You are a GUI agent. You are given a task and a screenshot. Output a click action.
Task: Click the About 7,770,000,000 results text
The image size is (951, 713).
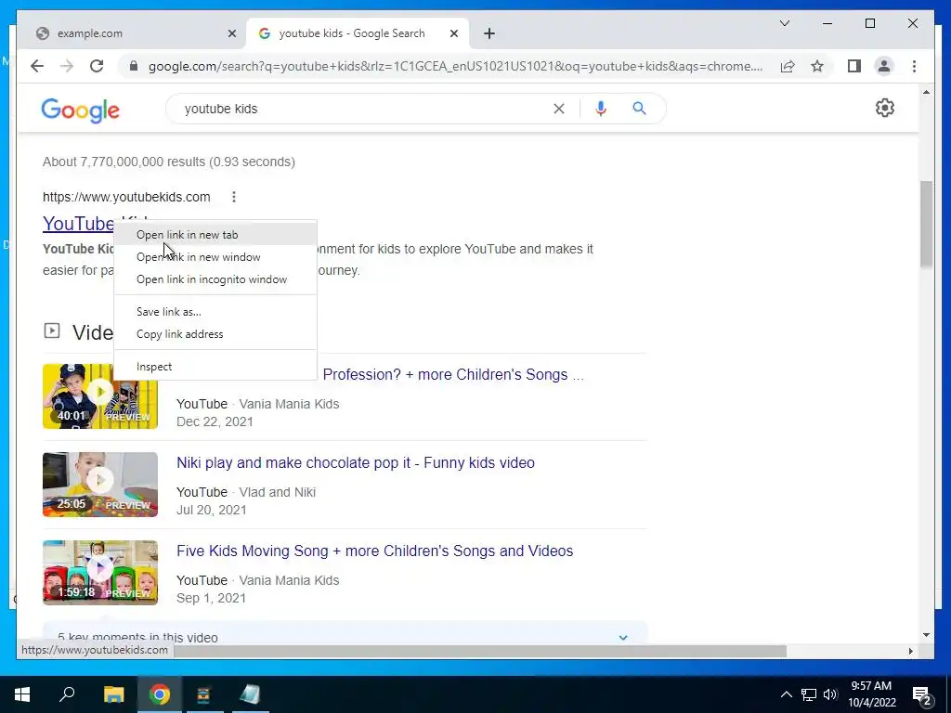169,162
